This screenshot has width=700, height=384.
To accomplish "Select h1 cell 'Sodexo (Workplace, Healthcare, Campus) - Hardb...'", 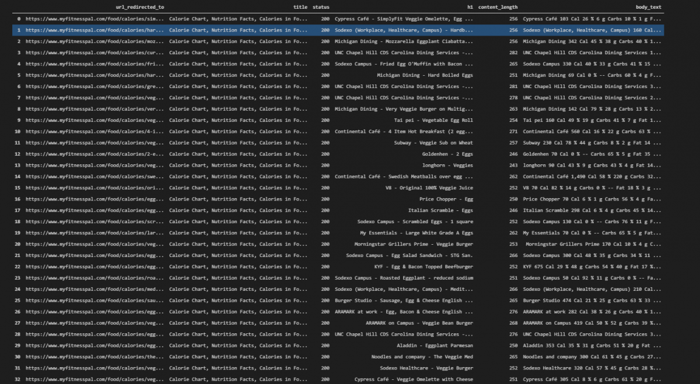I will pyautogui.click(x=404, y=30).
